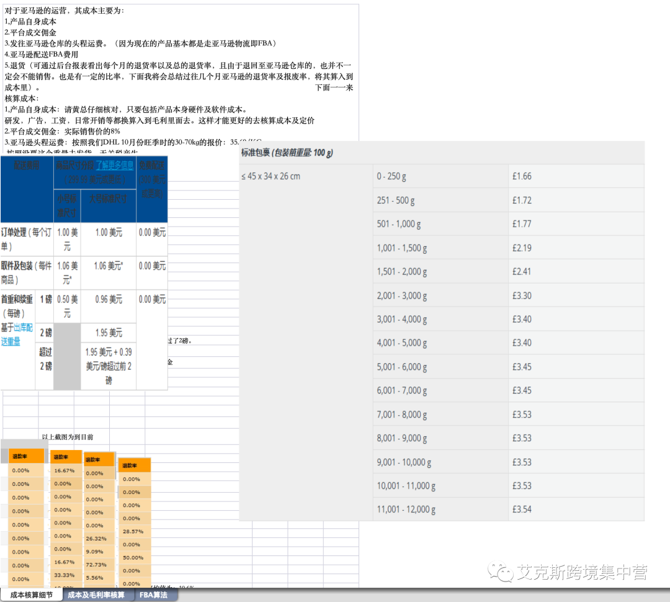Select the 0.50 美元 small-size cell
Image resolution: width=670 pixels, height=602 pixels.
(67, 306)
